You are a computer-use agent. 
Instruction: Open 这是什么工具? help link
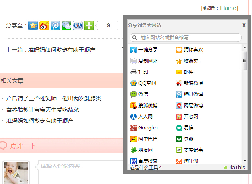pos(145,167)
